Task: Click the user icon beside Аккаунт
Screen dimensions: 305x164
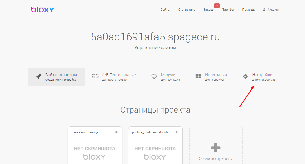Action: [x=264, y=10]
